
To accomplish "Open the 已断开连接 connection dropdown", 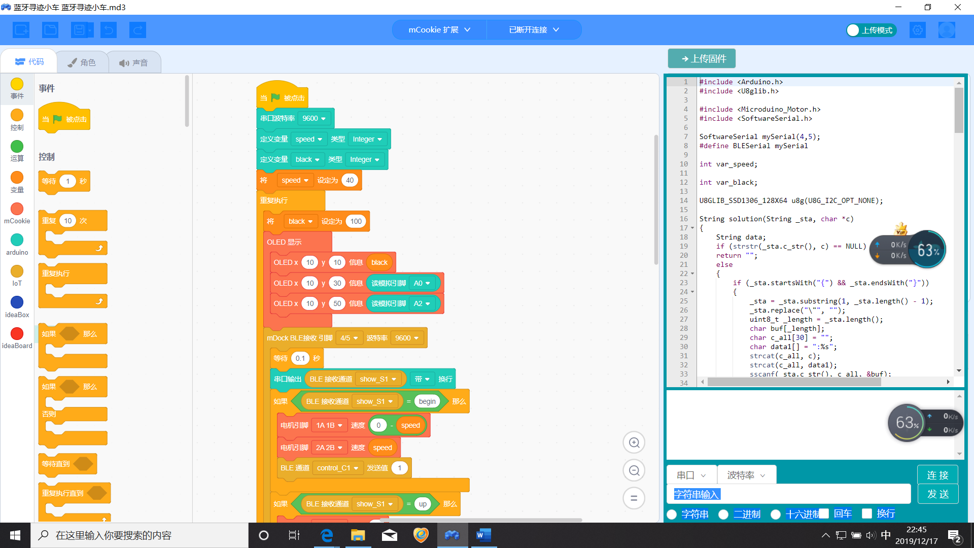I will tap(534, 30).
